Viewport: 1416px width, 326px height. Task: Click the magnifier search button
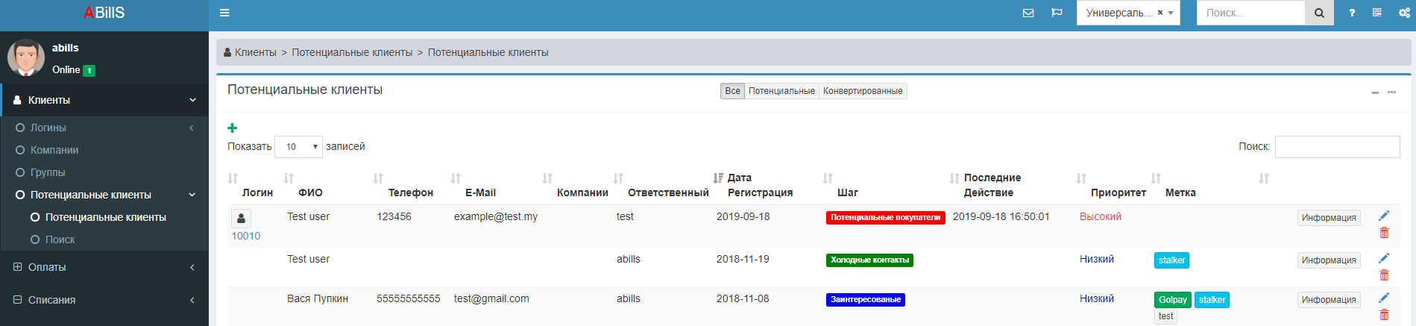pyautogui.click(x=1319, y=13)
